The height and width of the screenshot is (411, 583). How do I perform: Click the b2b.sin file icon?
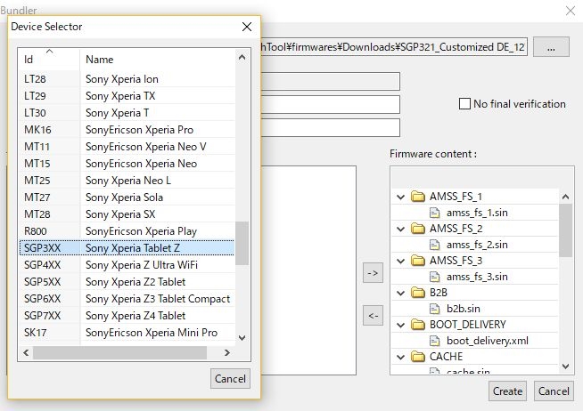tap(435, 309)
